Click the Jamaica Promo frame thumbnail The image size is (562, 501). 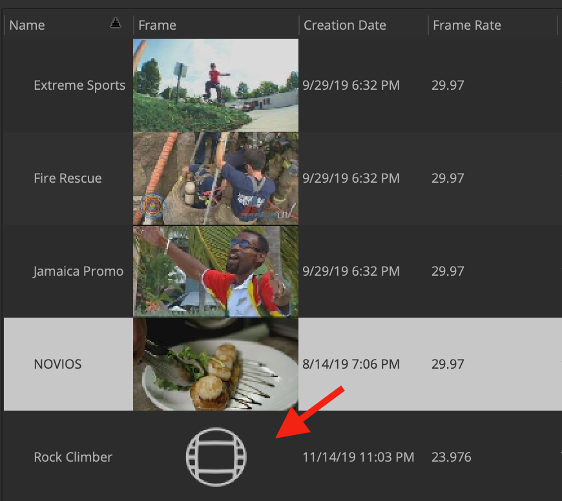[216, 271]
